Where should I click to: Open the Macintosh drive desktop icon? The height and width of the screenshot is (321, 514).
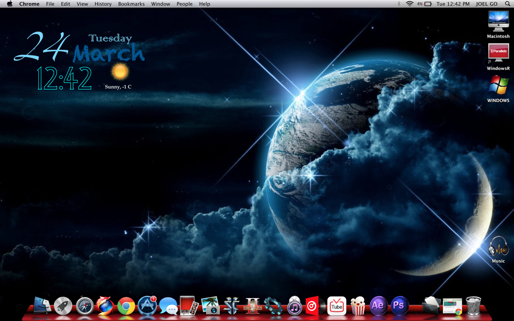tap(498, 25)
